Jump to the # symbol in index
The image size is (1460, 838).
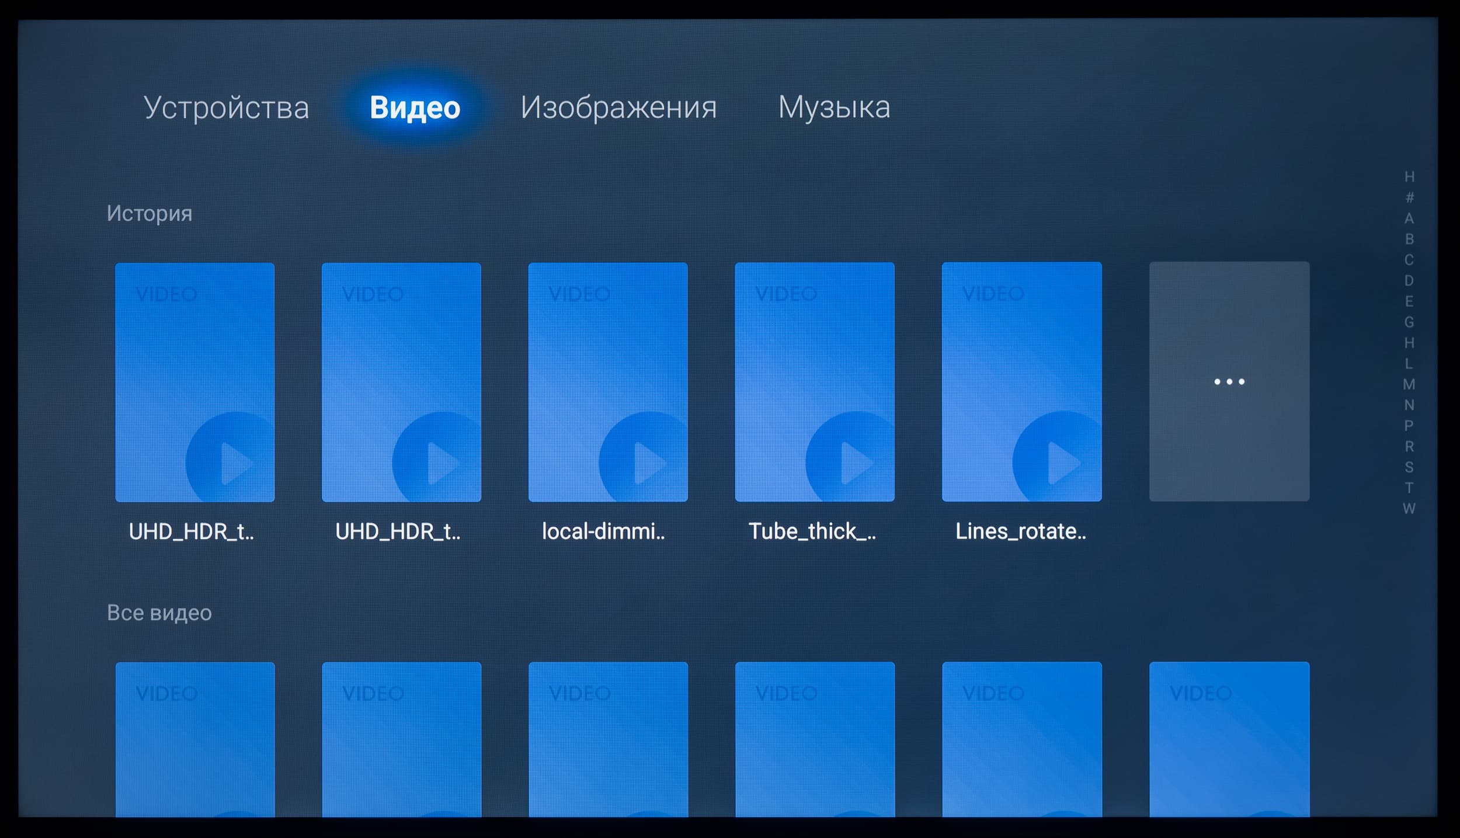[x=1409, y=198]
